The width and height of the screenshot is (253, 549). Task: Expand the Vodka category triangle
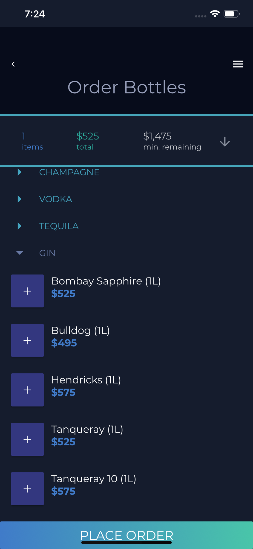click(19, 199)
